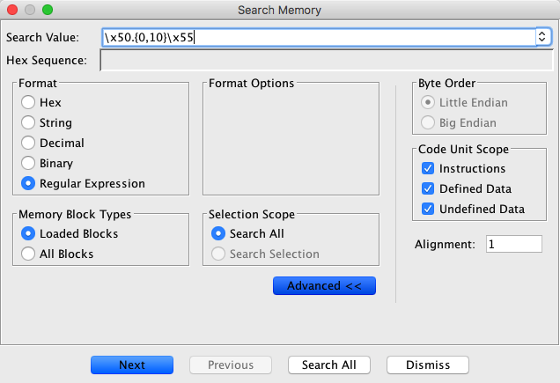Select All Blocks memory type
The width and height of the screenshot is (560, 383).
[28, 254]
